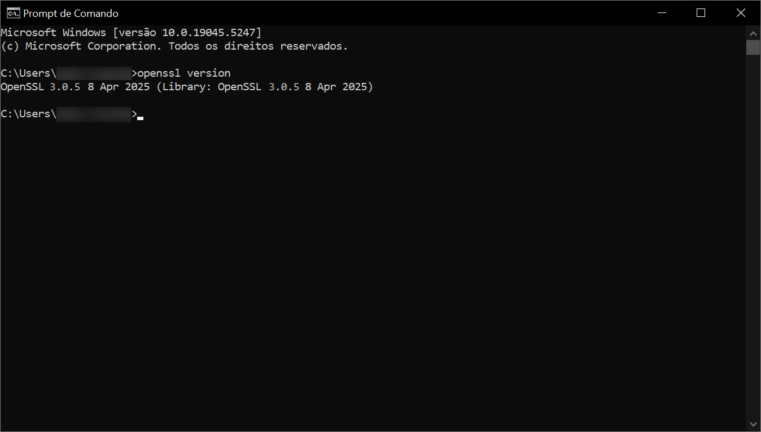Click "C:\Users\" on the last prompt line
Image resolution: width=761 pixels, height=432 pixels.
28,114
